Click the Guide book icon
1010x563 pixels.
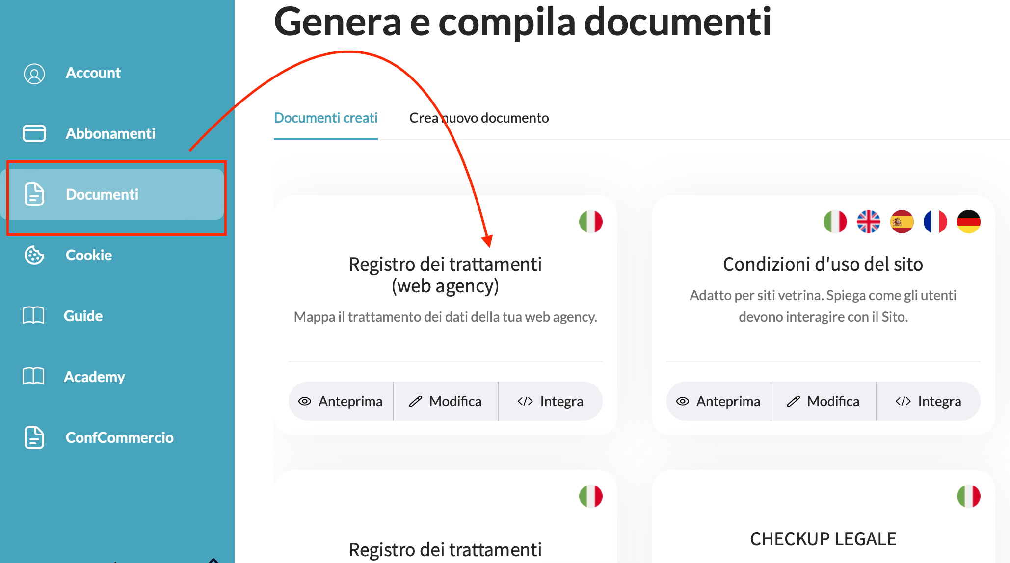[33, 316]
